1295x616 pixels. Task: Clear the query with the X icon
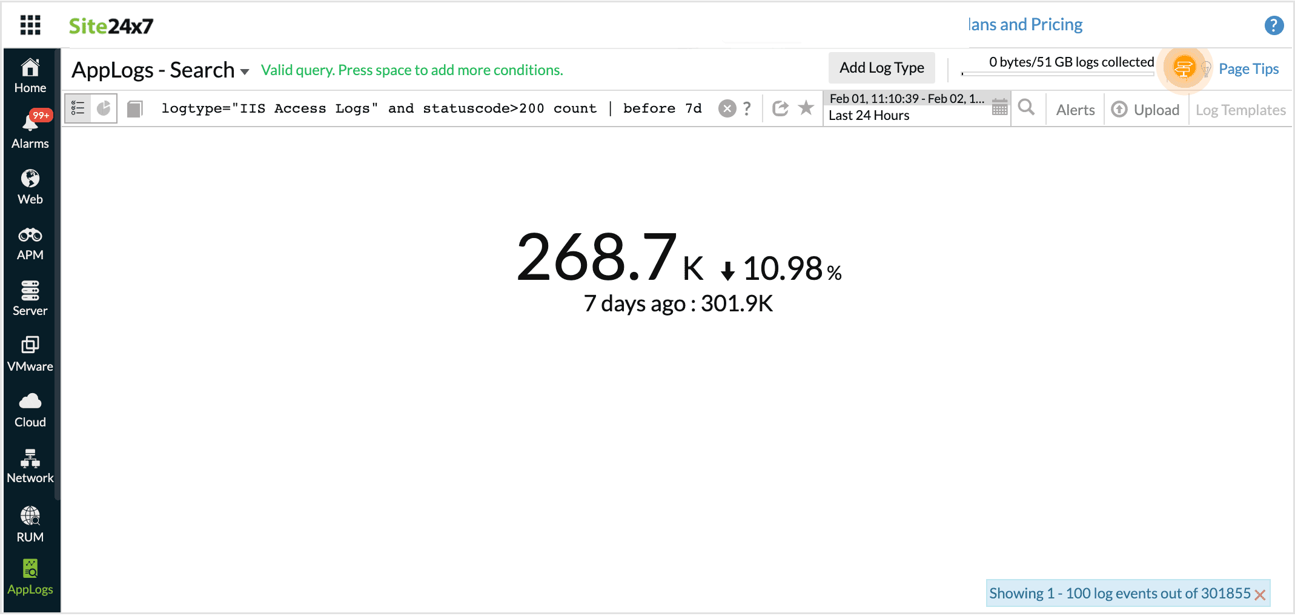click(x=727, y=108)
